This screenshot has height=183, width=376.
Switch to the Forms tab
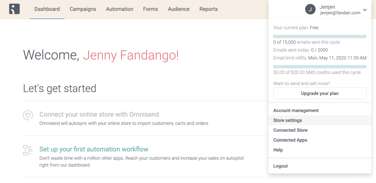coord(150,9)
